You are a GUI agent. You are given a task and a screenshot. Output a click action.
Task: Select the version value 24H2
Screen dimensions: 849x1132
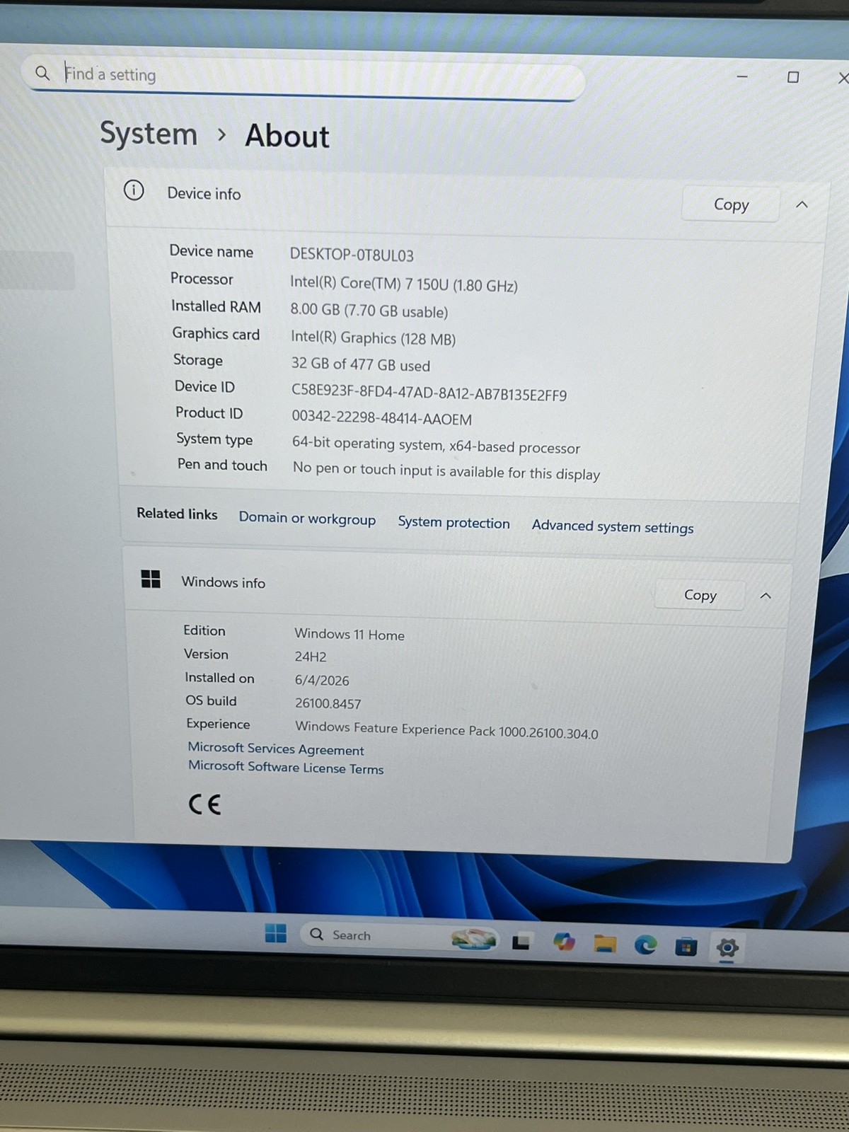311,657
